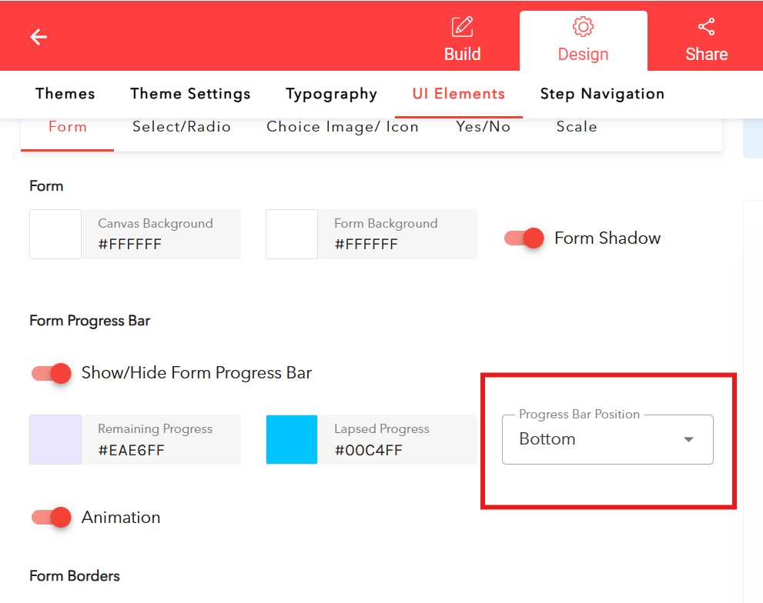Switch to the Typography tab
Viewport: 763px width, 603px height.
[x=331, y=93]
